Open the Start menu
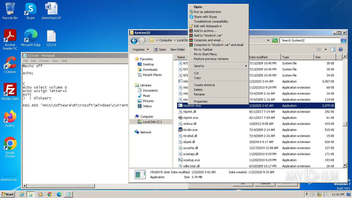Image resolution: width=352 pixels, height=198 pixels. [x=7, y=194]
